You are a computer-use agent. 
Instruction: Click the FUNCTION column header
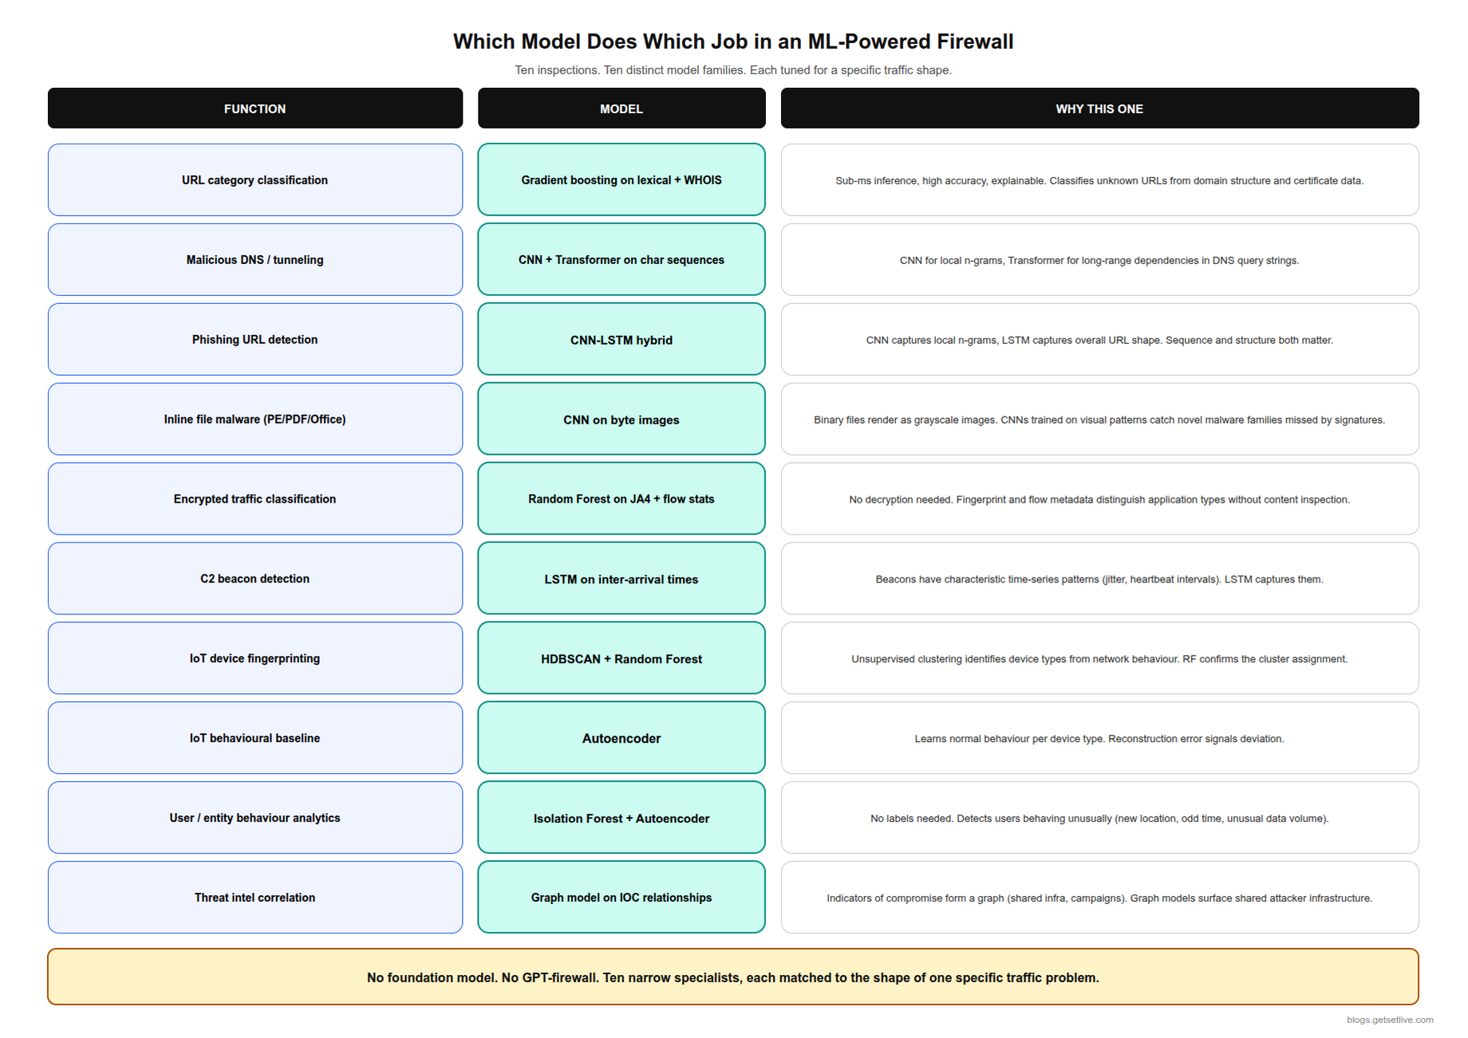point(255,108)
